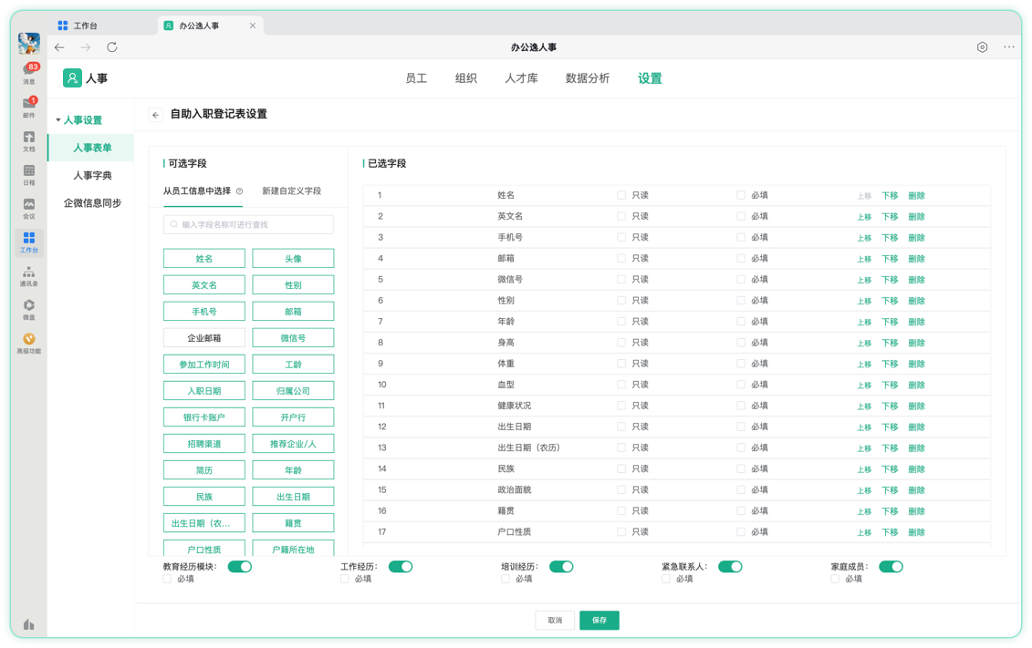Open the hexagon settings icon top right
Image resolution: width=1032 pixels, height=648 pixels.
(x=982, y=47)
